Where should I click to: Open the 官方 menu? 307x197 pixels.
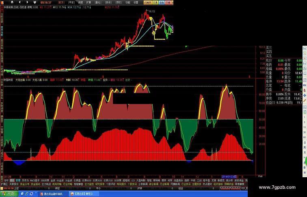point(61,2)
